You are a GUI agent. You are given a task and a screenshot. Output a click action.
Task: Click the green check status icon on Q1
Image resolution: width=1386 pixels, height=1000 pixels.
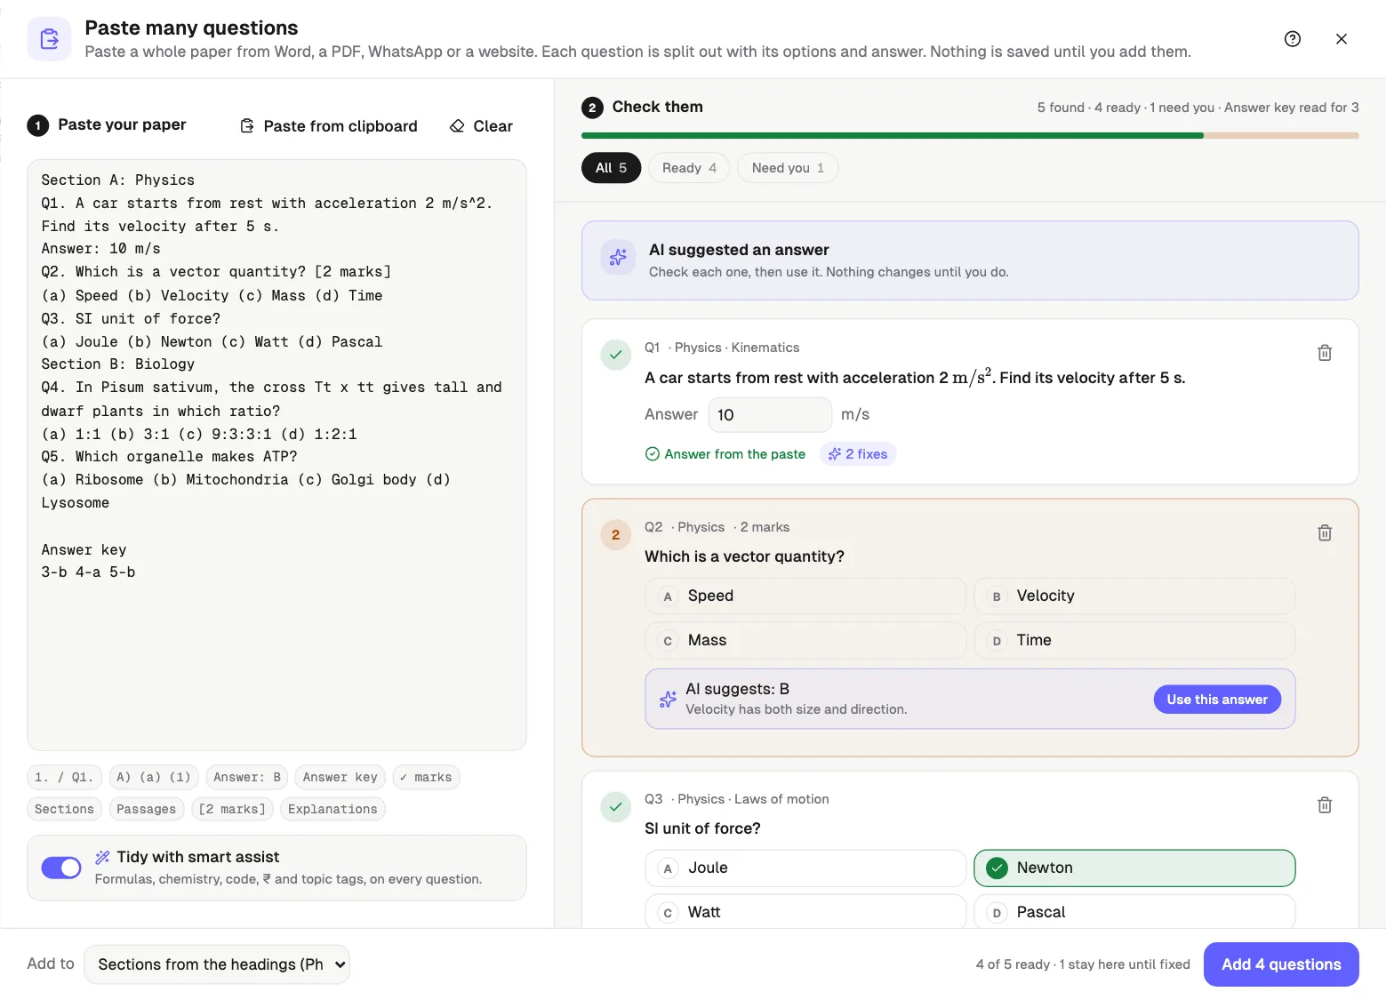[x=615, y=354]
